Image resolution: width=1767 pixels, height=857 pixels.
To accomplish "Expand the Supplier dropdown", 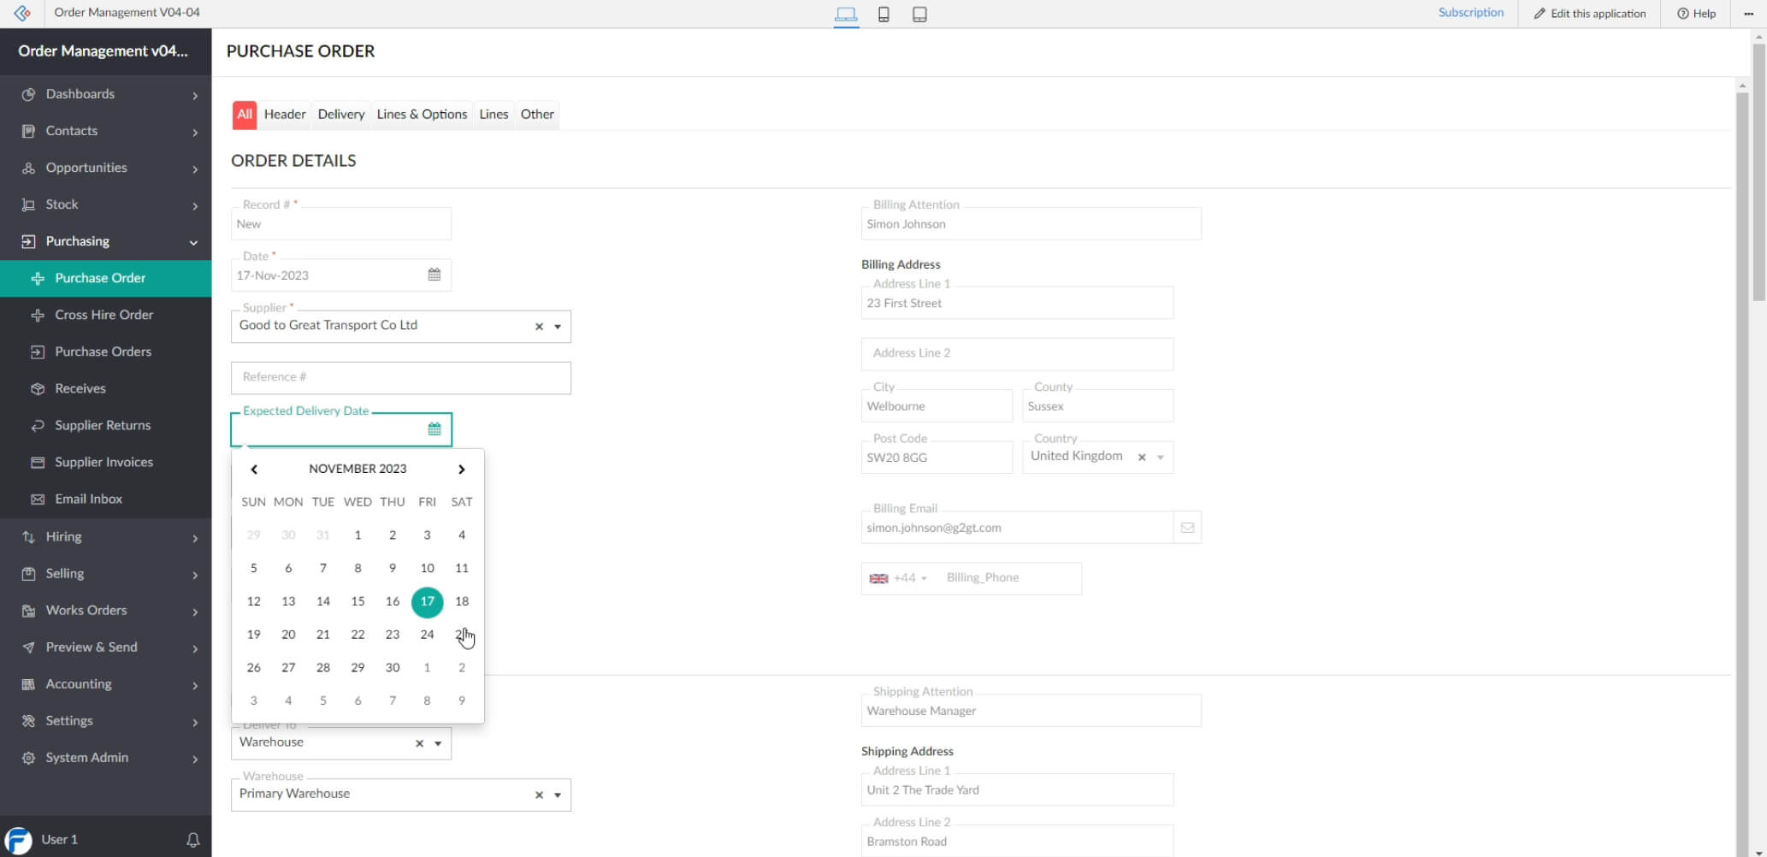I will coord(557,326).
